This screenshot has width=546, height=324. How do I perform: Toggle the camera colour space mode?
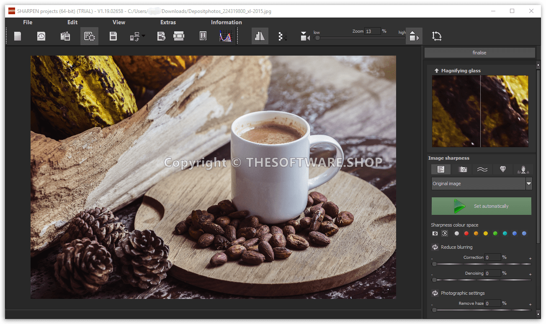[435, 233]
